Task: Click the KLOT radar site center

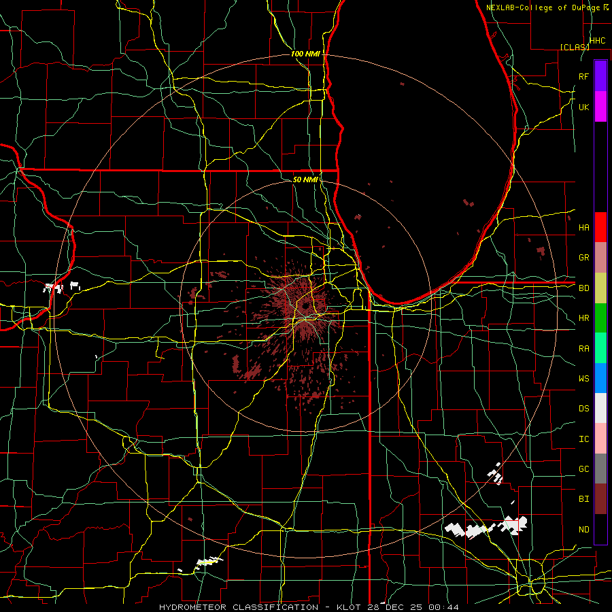Action: (x=305, y=305)
